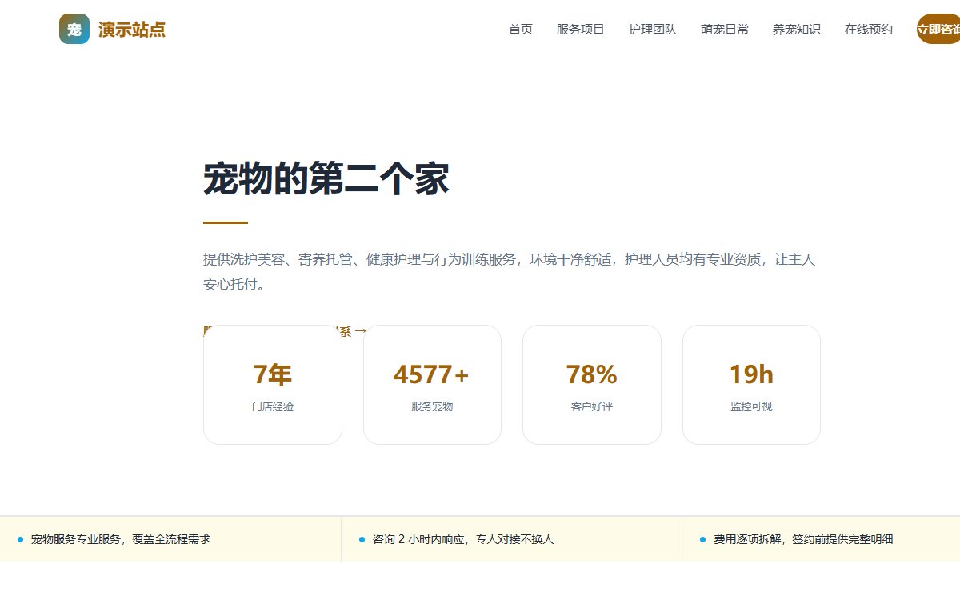Viewport: 960px width, 600px height.
Task: Select the 78% 客户好评 stat card
Action: (x=592, y=385)
